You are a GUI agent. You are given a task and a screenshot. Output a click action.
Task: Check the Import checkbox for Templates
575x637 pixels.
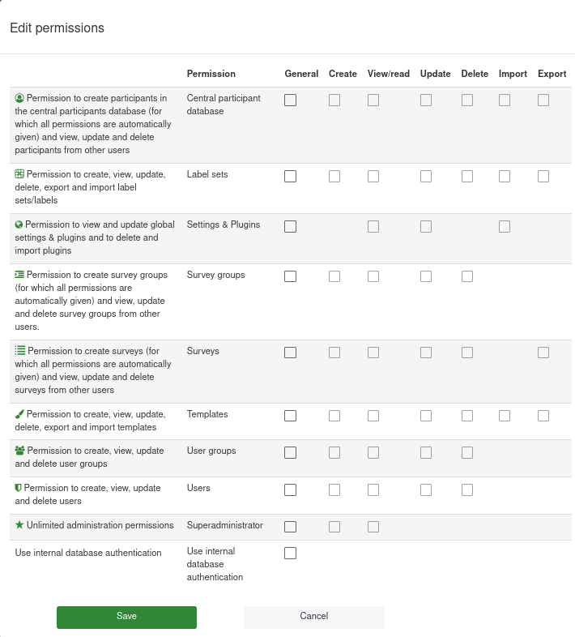point(505,416)
